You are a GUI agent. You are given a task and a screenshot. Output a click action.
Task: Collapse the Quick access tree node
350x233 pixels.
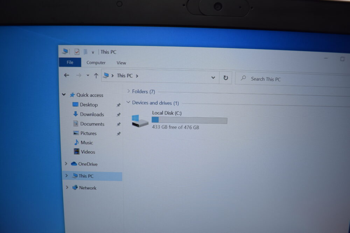64,95
